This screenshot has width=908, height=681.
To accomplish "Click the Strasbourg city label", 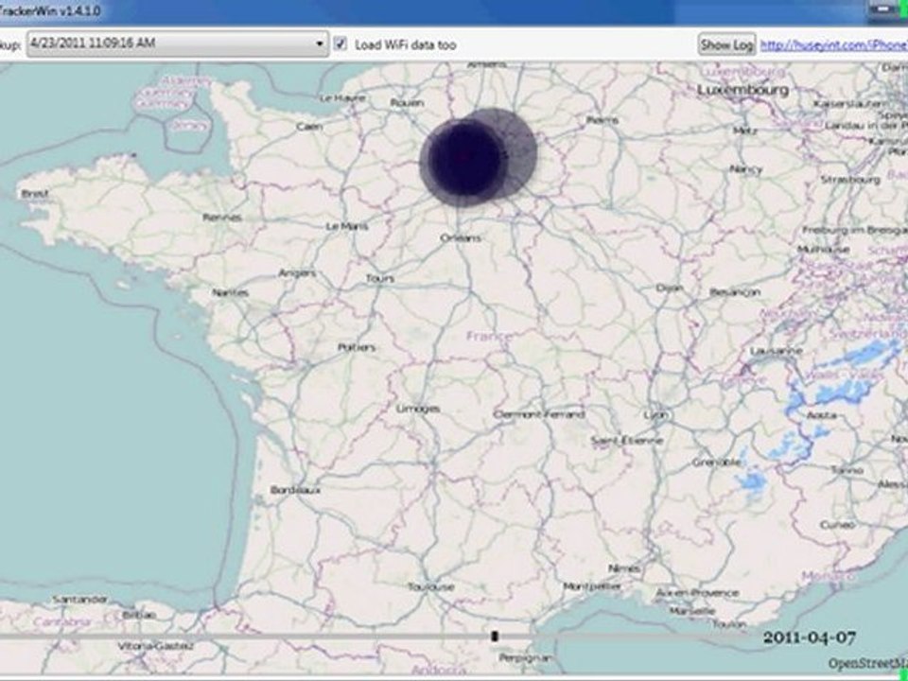I will 850,180.
